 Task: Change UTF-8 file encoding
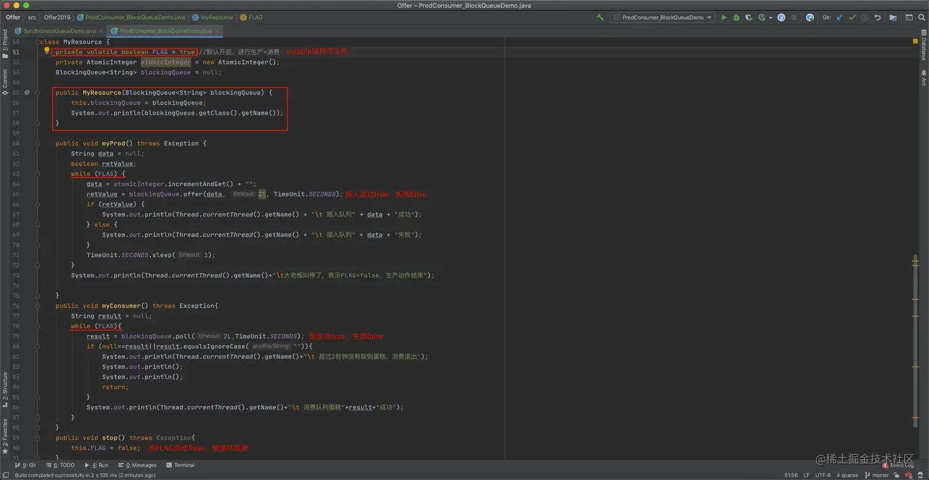point(823,475)
